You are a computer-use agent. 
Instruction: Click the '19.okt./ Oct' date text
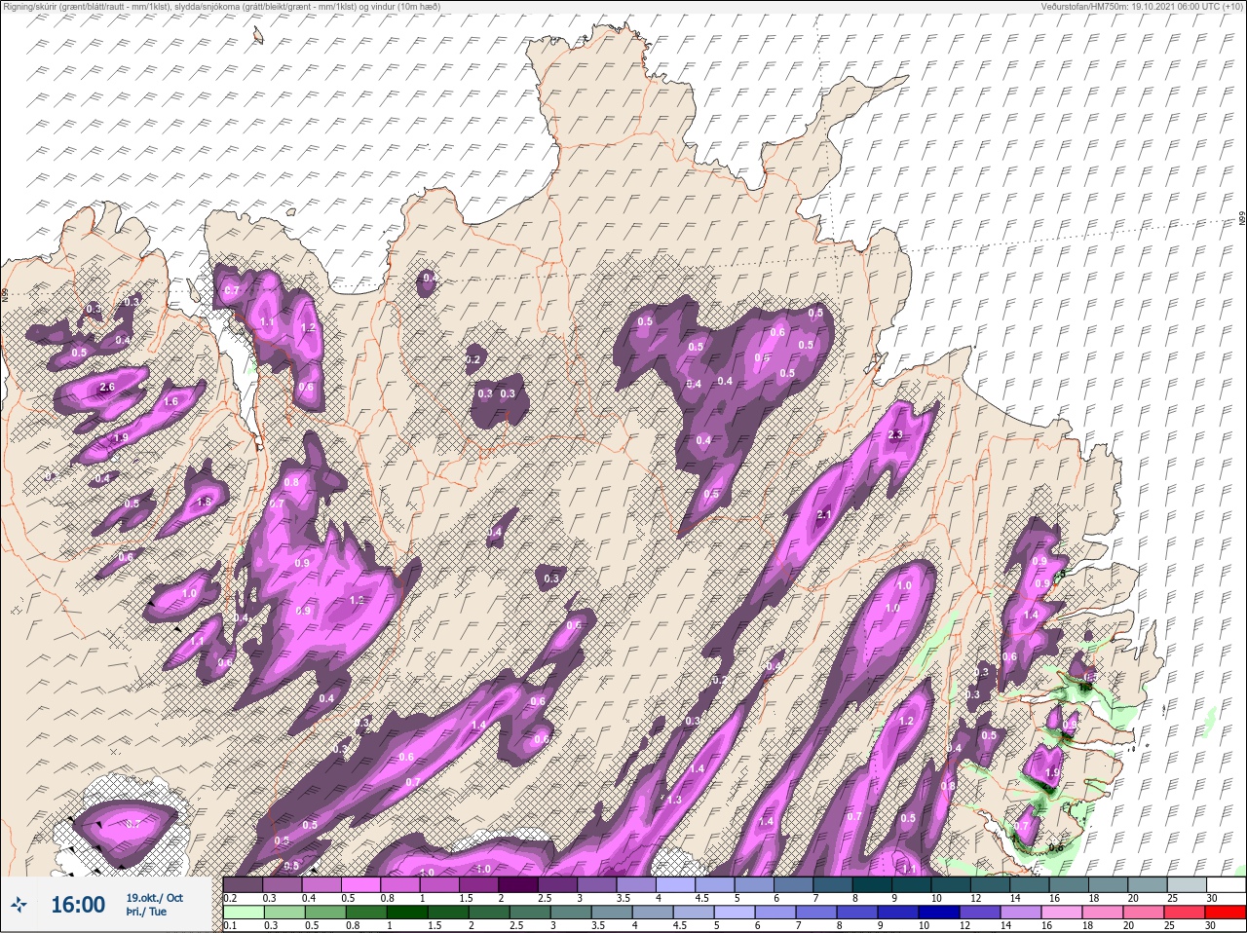(154, 898)
